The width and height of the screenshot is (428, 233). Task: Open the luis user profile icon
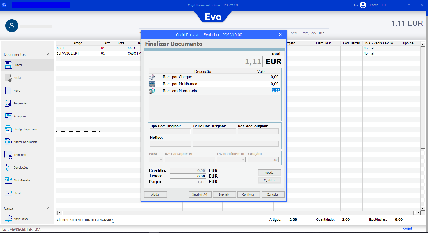tap(363, 5)
